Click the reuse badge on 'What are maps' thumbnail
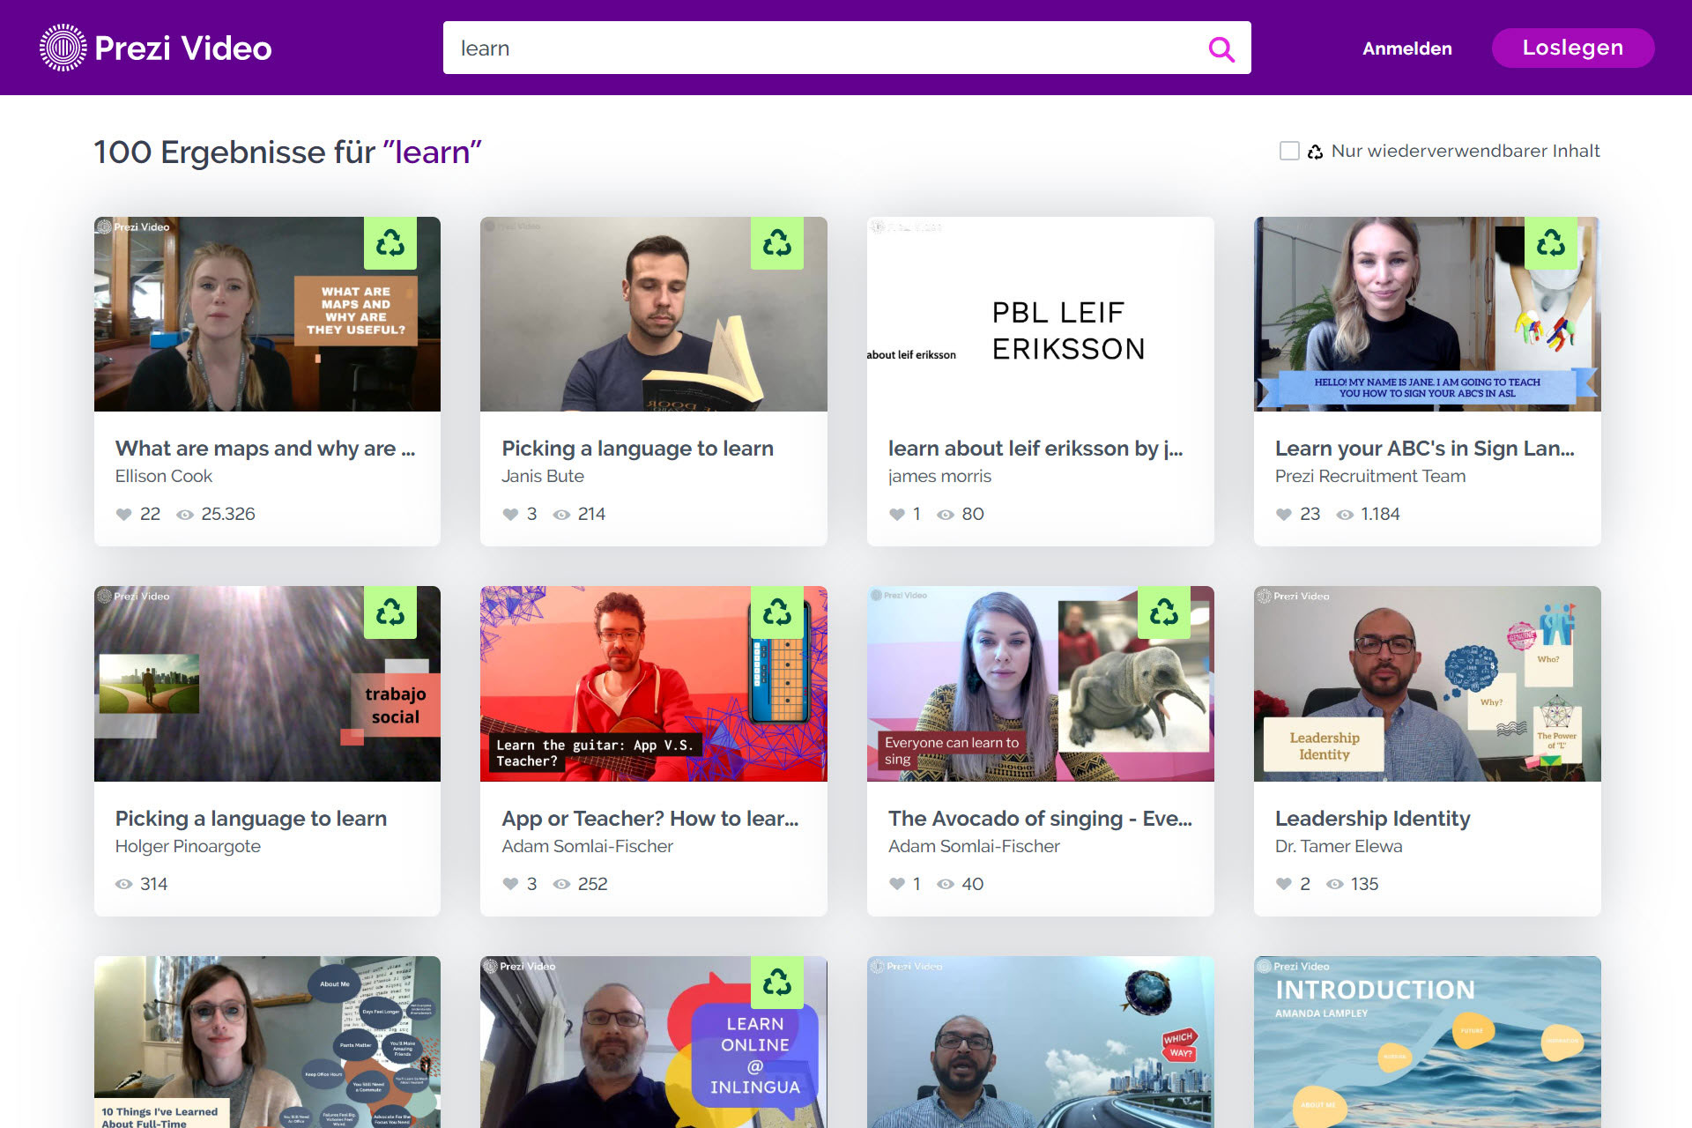Image resolution: width=1692 pixels, height=1128 pixels. [x=391, y=244]
